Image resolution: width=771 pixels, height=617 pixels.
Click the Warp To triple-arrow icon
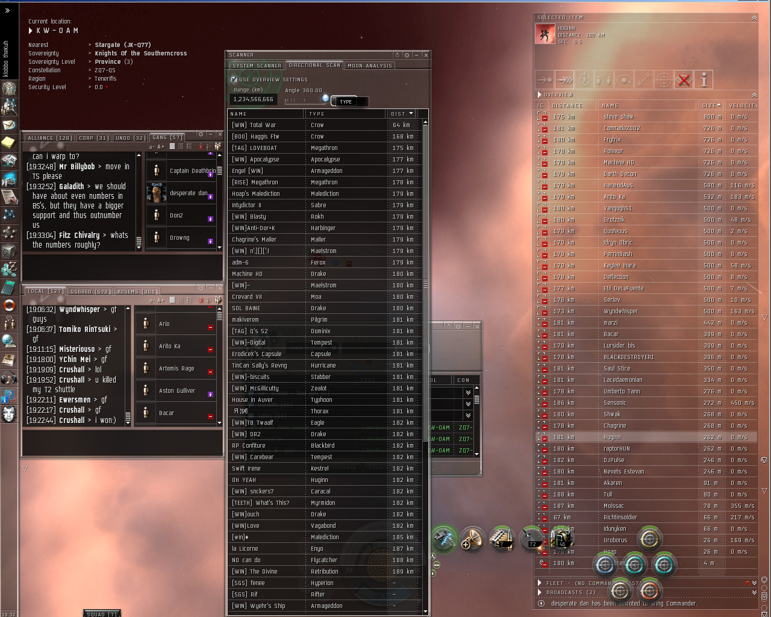(x=564, y=80)
